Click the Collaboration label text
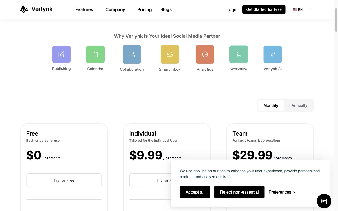The height and width of the screenshot is (211, 338). (132, 69)
